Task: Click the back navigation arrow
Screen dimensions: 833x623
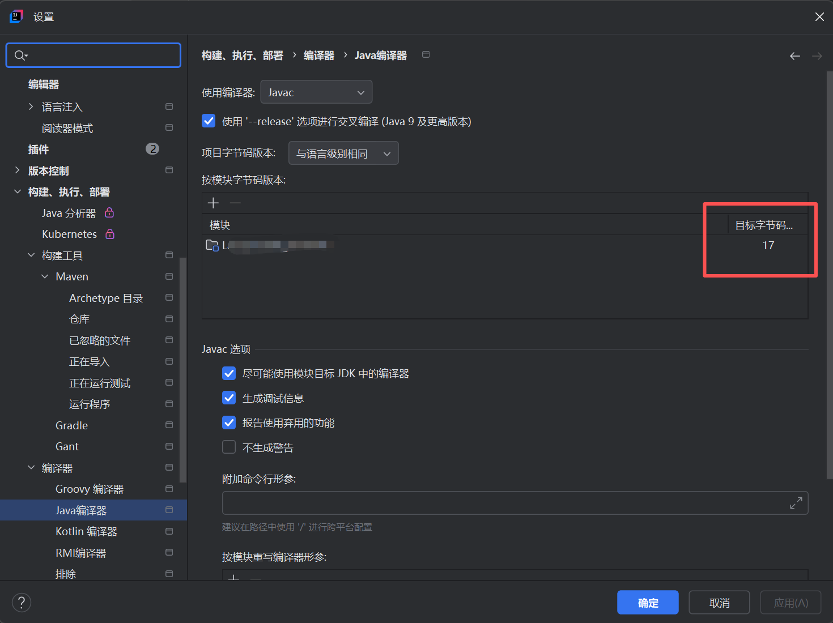Action: tap(794, 56)
